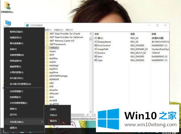Click the REG_MULTI_SZ type cell
This screenshot has height=134, width=181.
pos(138,53)
